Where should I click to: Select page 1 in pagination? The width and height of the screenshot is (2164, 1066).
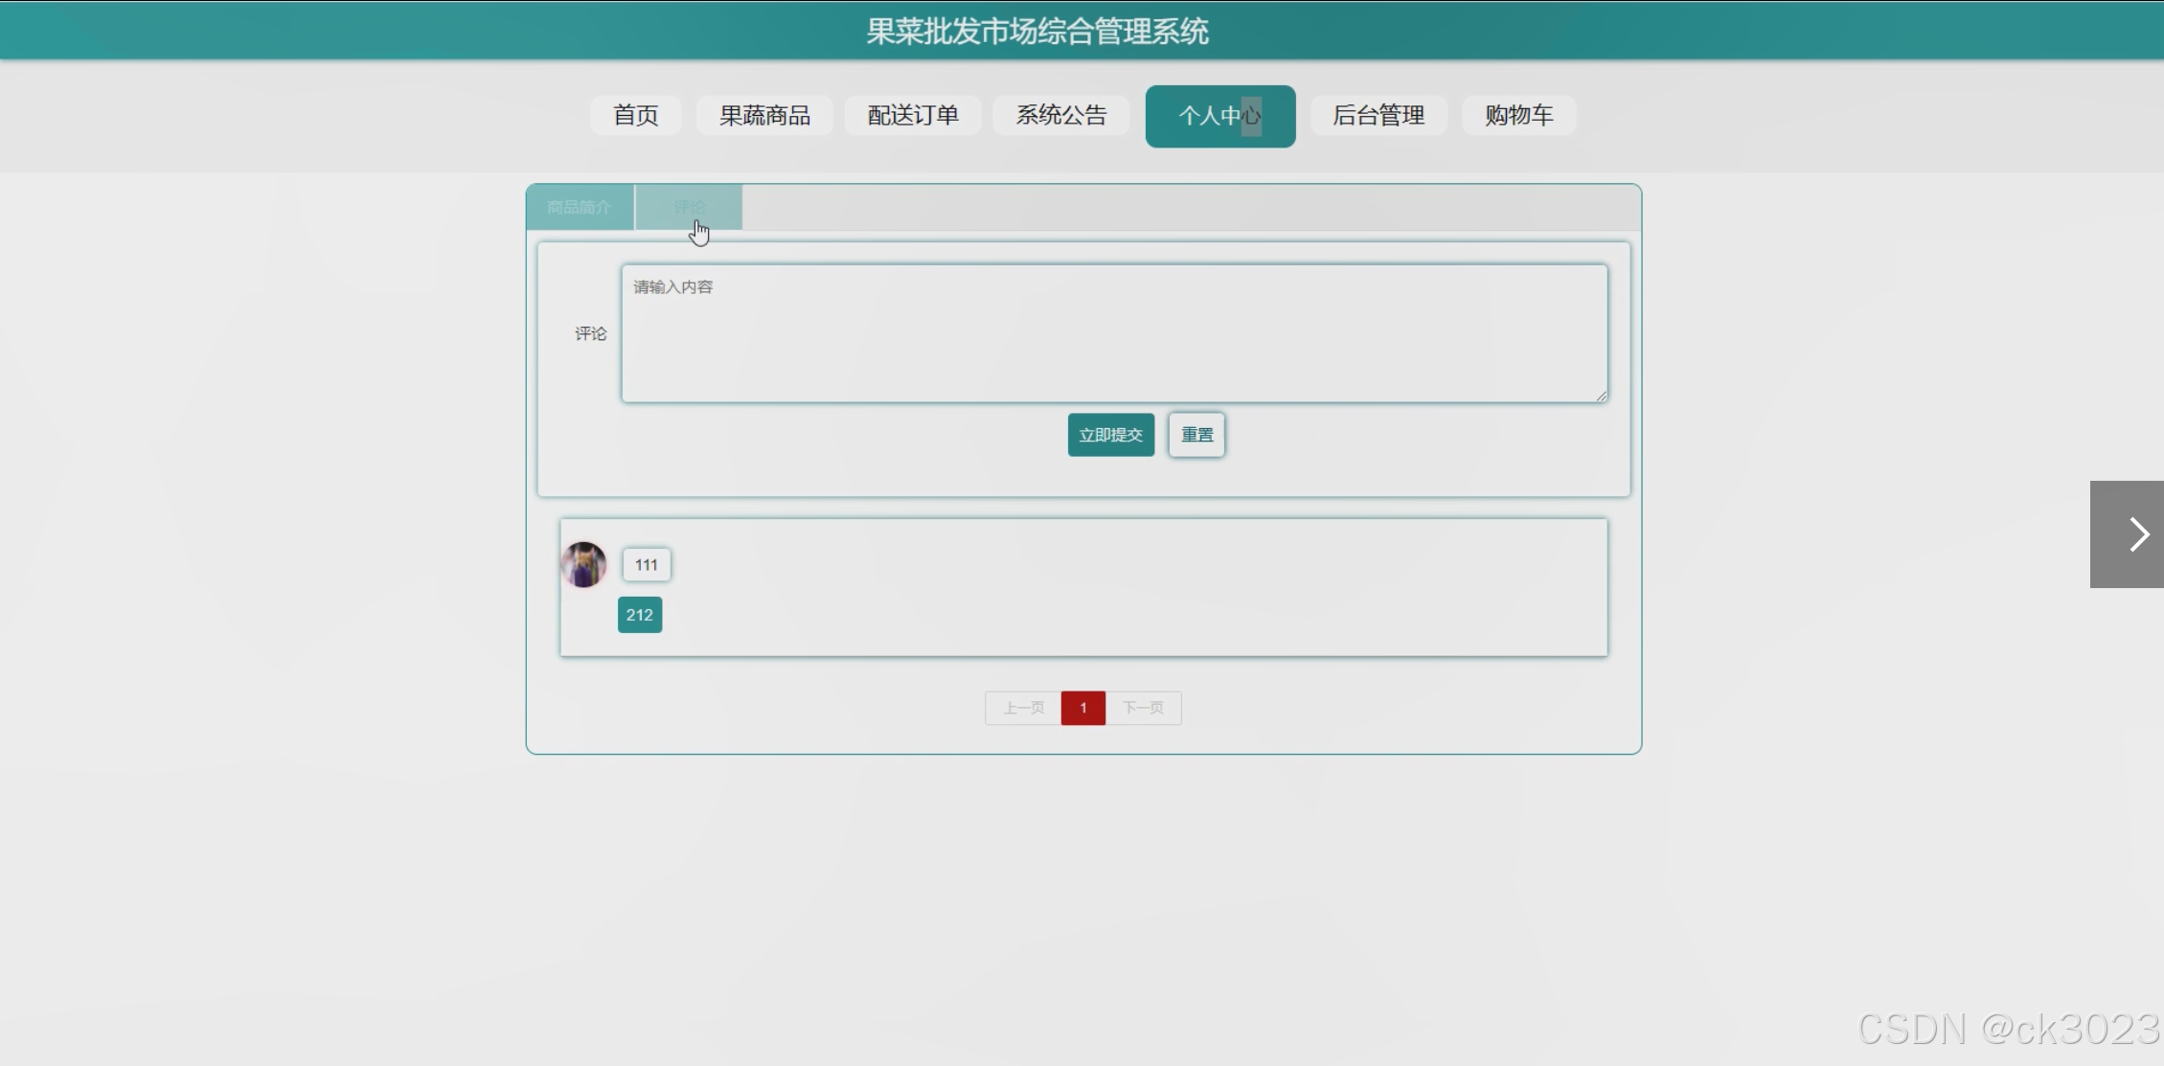[1082, 708]
